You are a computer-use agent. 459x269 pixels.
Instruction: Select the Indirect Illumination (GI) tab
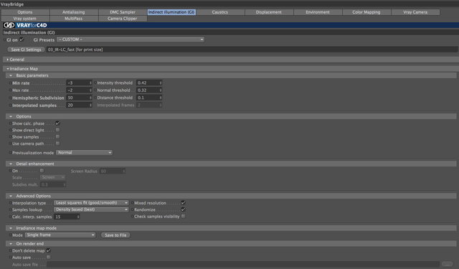[x=171, y=12]
